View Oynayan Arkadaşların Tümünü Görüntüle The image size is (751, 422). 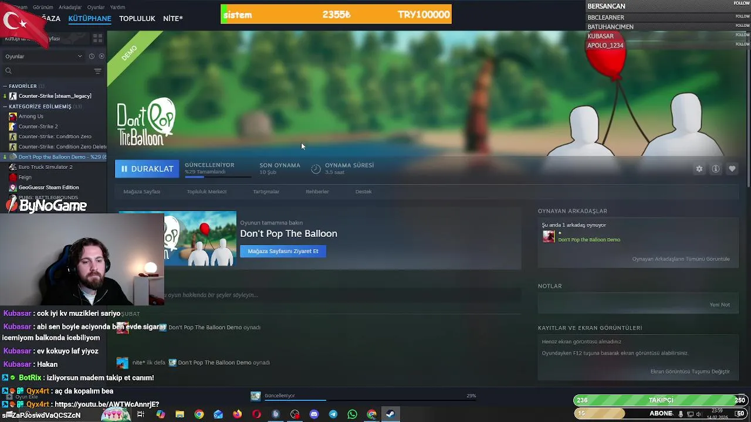coord(681,259)
